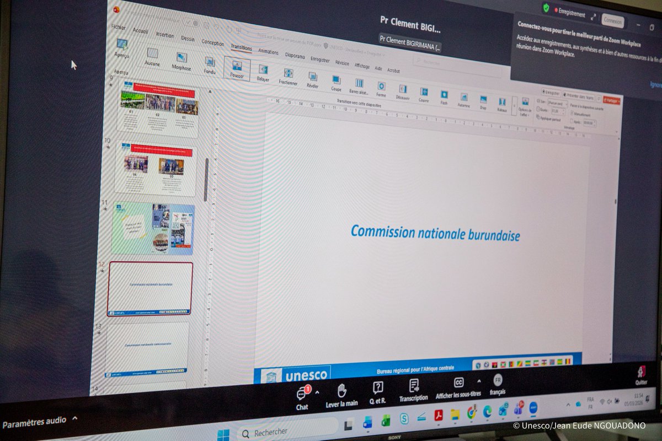Expand Chat options caret
Viewport: 662px width, 441px height.
[317, 391]
